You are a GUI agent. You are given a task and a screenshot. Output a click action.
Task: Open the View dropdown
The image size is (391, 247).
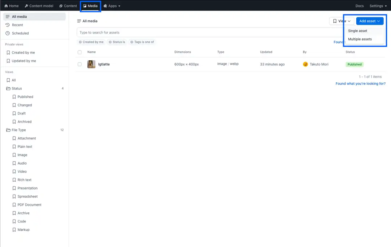pyautogui.click(x=341, y=21)
